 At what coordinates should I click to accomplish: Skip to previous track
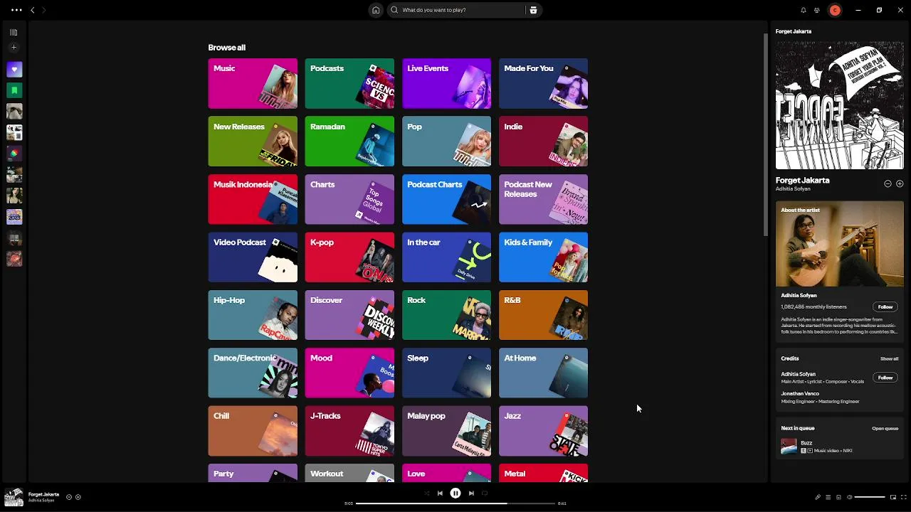click(440, 493)
